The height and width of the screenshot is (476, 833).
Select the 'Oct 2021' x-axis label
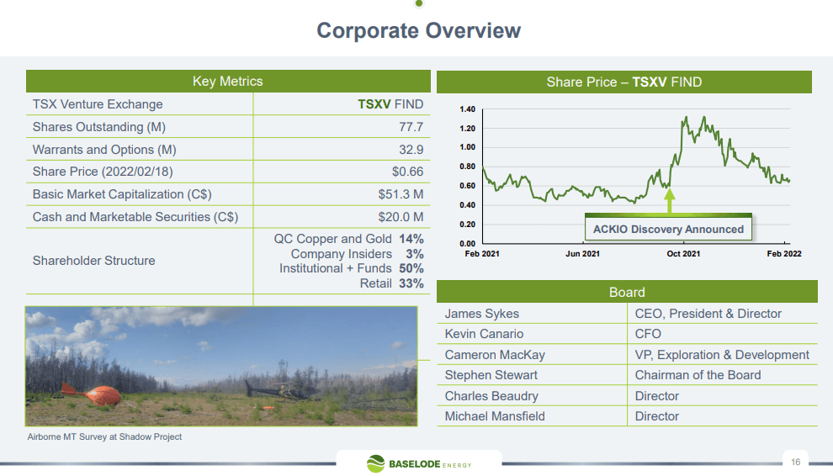pos(683,254)
